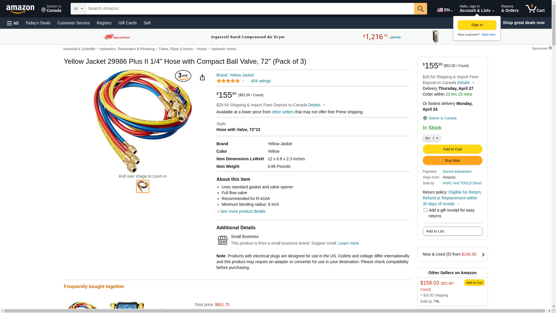Viewport: 556px width, 313px height.
Task: Click the magnifying glass search button
Action: [420, 9]
